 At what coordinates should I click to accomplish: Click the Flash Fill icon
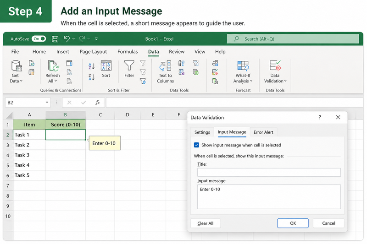(x=181, y=63)
